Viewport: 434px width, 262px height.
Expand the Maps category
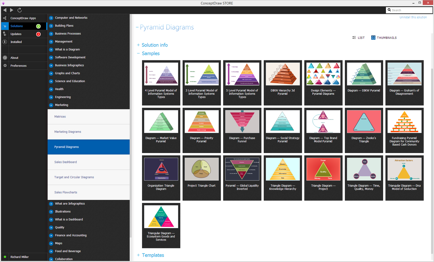click(x=51, y=243)
